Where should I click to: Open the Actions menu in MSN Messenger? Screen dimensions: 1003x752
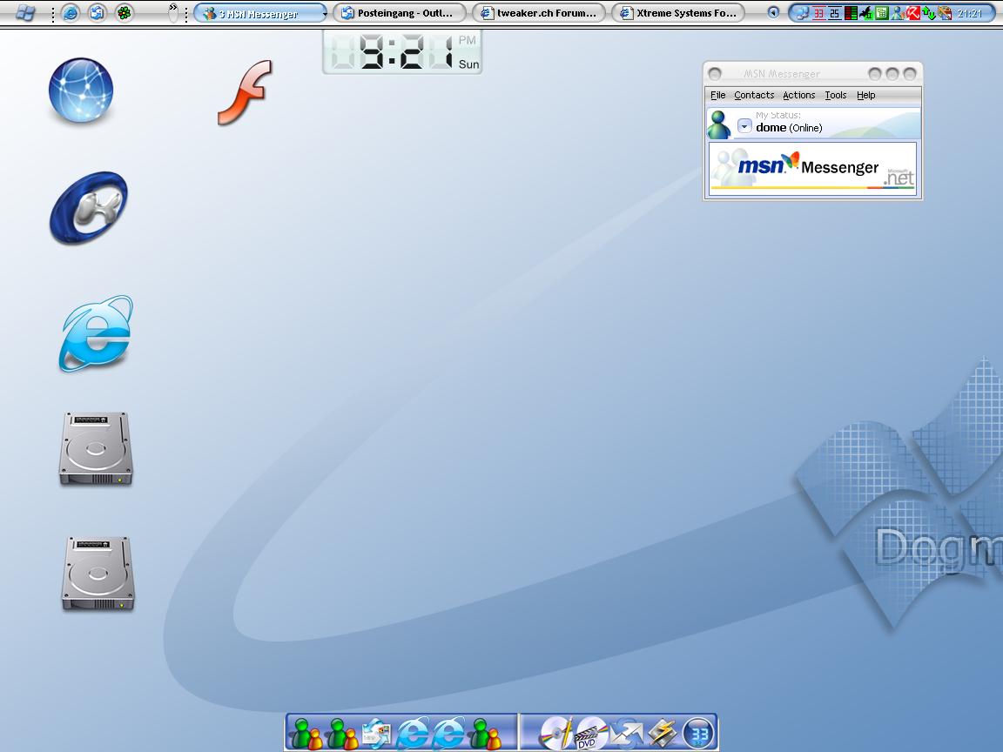pos(798,95)
